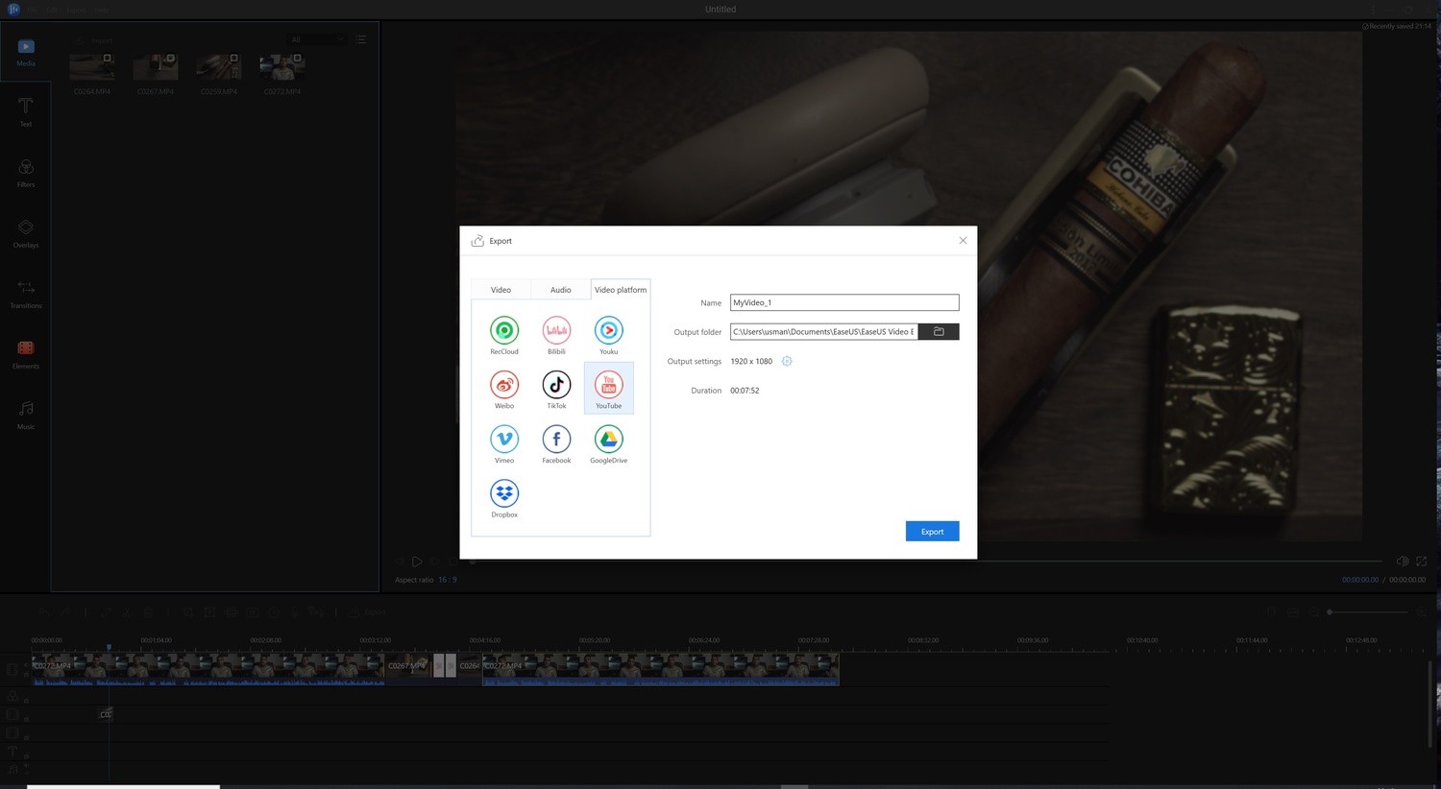Click the 00:01:04.00 timeline ruler label
This screenshot has height=789, width=1441.
(157, 640)
